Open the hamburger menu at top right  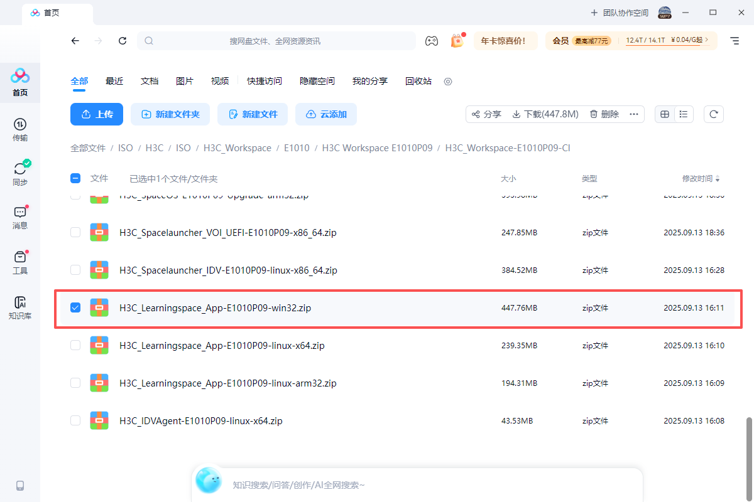[735, 41]
